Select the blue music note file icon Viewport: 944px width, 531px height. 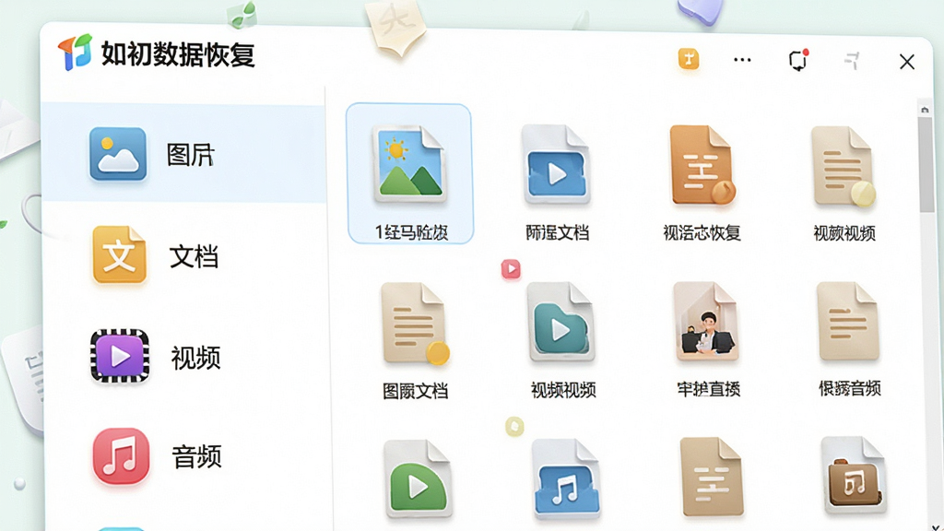tap(566, 478)
